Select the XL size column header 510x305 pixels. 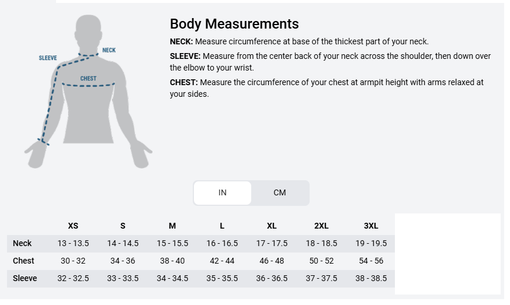[x=272, y=226]
